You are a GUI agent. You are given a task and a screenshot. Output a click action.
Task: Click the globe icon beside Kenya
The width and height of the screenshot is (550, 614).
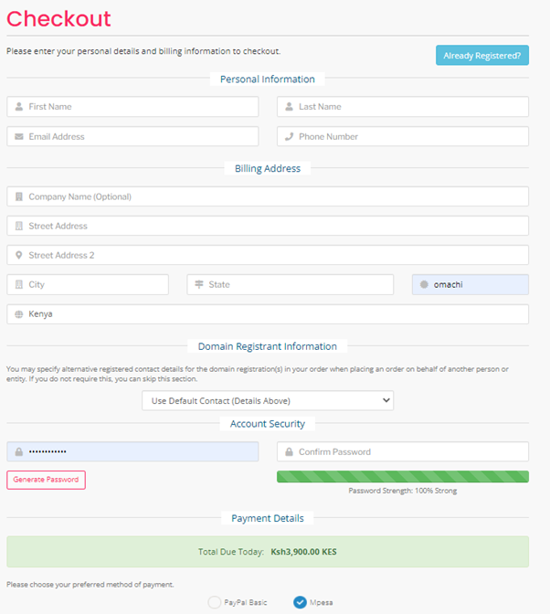[18, 314]
